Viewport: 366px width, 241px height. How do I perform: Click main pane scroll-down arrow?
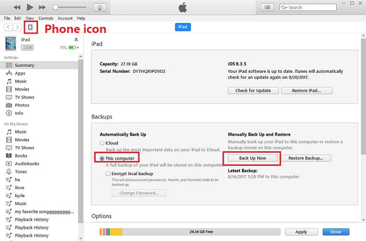coord(363,220)
